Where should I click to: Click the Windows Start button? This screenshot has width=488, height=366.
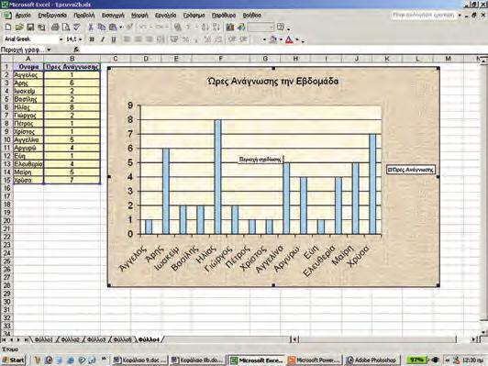click(13, 360)
